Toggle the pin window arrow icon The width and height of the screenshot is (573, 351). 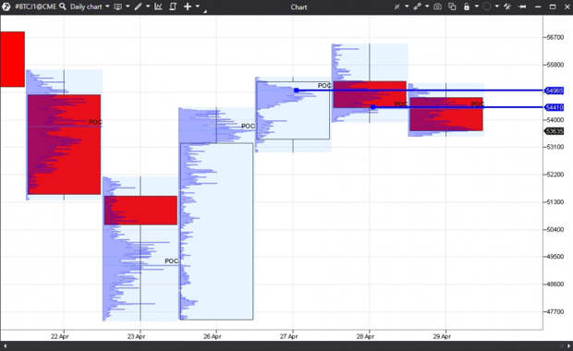click(x=522, y=6)
